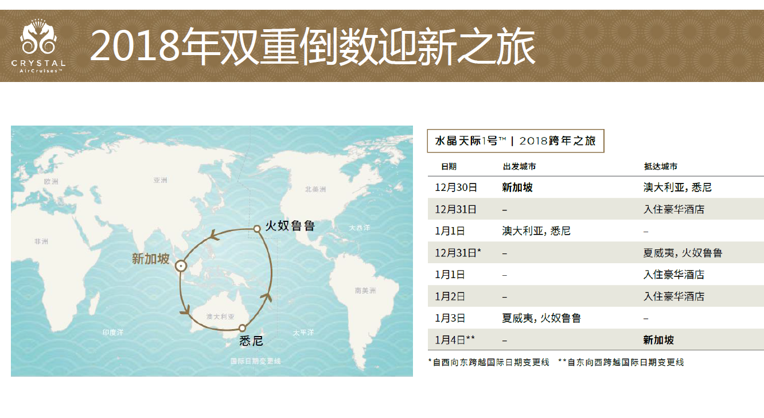Viewport: 764px width, 418px height.
Task: Click the route arrowhead heading down toward Sydney
Action: pyautogui.click(x=185, y=310)
